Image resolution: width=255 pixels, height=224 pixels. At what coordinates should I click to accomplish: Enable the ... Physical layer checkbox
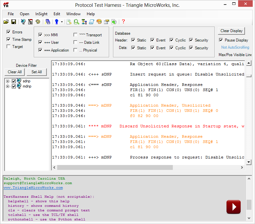pos(75,50)
